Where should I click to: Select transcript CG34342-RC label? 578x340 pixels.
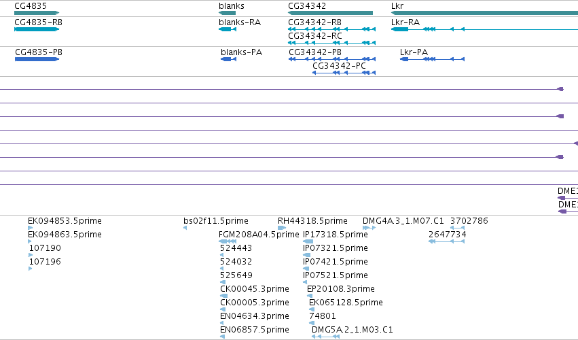click(315, 36)
